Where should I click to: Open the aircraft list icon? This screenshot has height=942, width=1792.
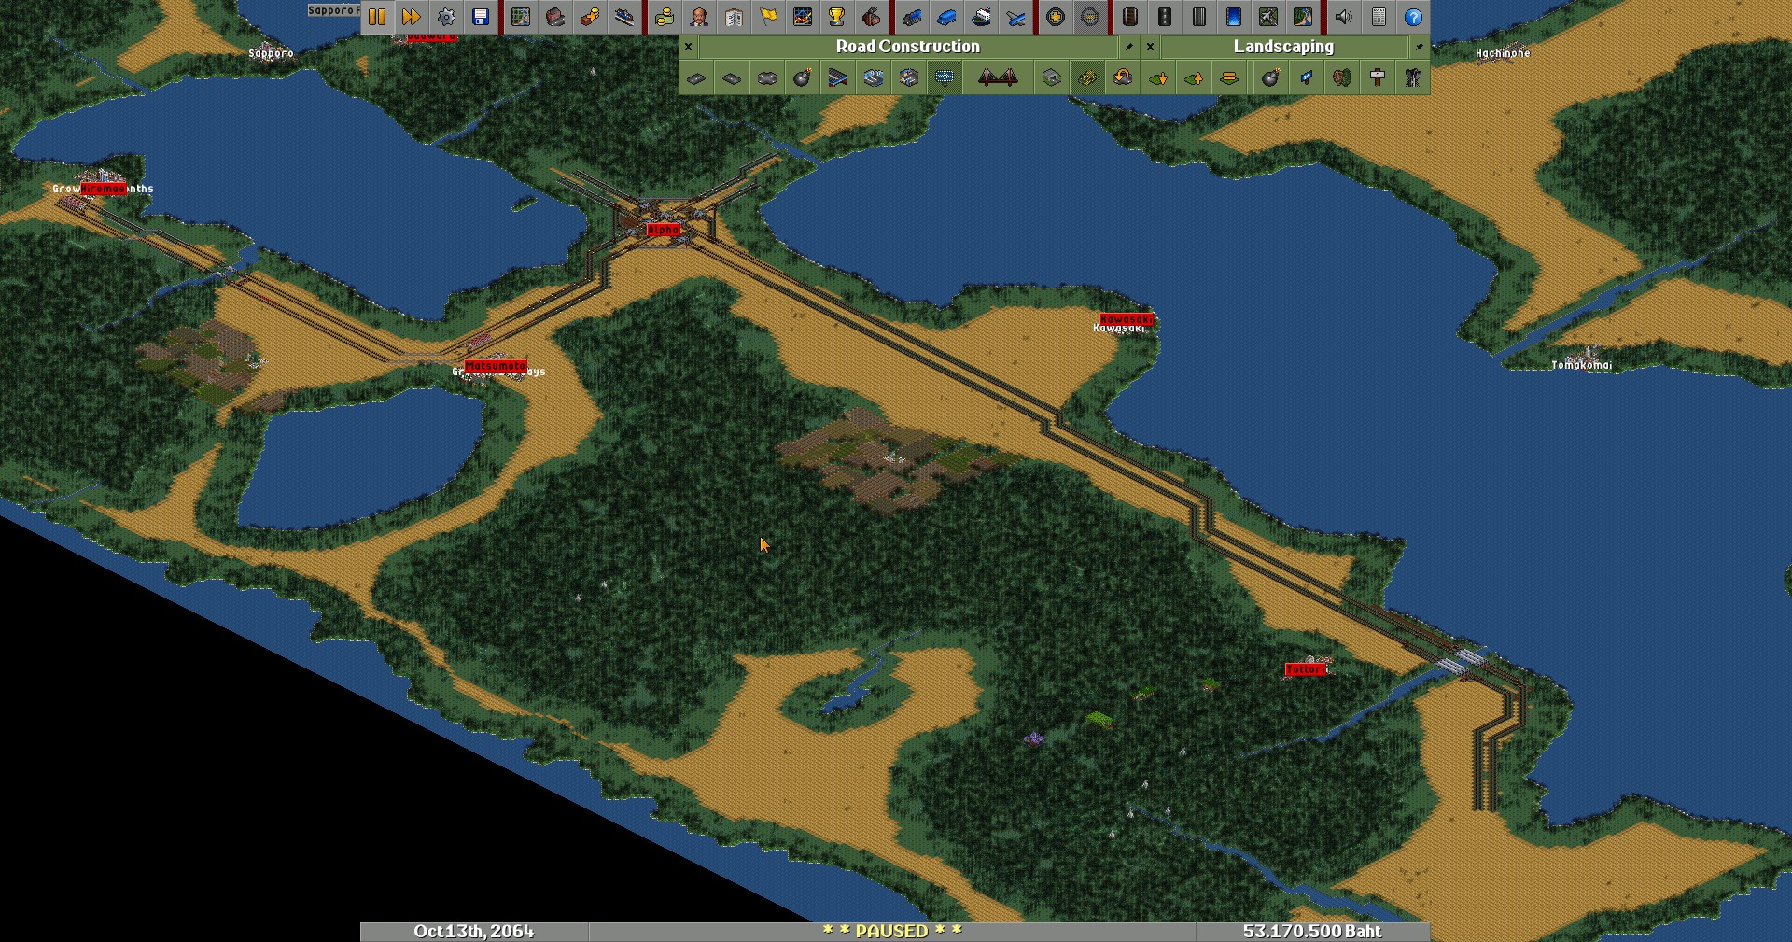1015,17
